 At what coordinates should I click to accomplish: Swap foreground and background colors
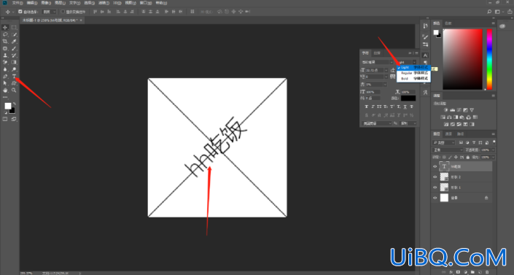point(14,104)
